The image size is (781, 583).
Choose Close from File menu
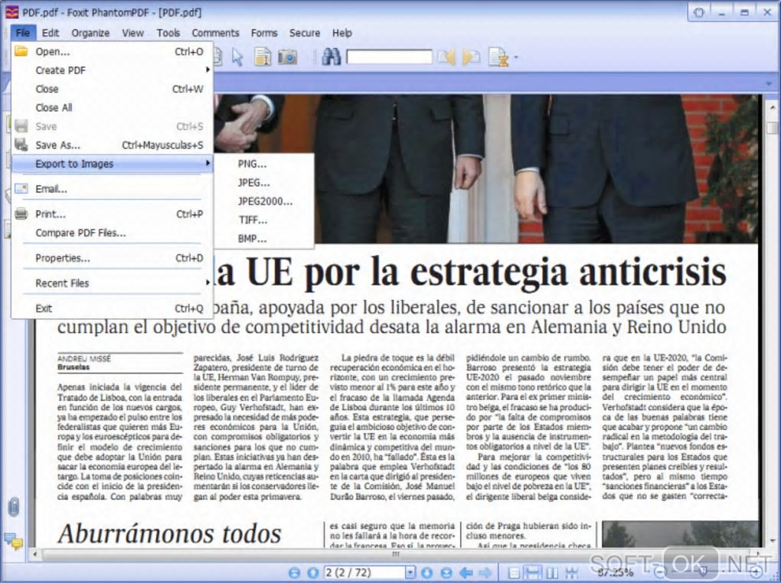(x=113, y=89)
